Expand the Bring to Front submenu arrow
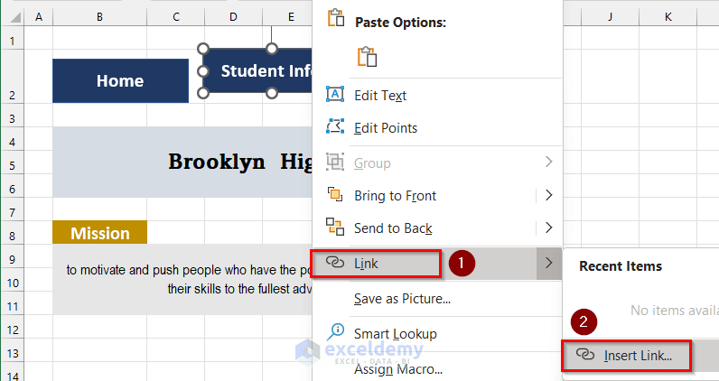Screen dimensions: 719x381 548,195
